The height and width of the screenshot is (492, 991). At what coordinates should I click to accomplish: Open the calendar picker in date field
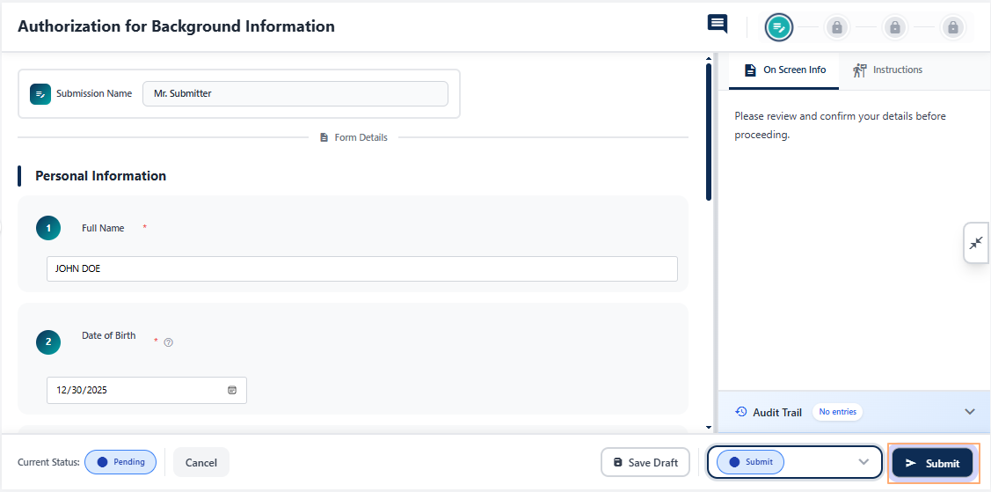tap(232, 390)
